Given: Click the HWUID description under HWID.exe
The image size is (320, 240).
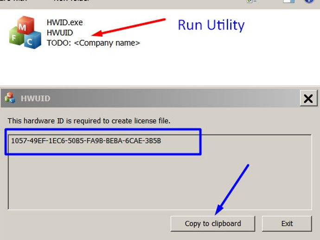Looking at the screenshot, I should 60,32.
